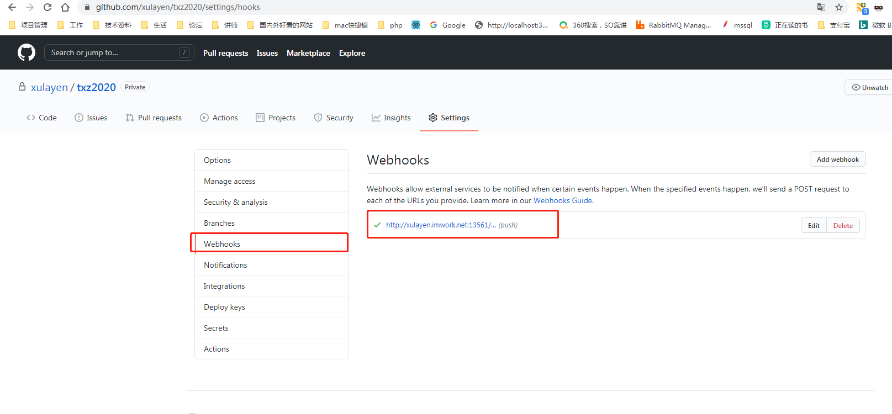
Task: Bookmark this page with the star icon
Action: tap(839, 7)
